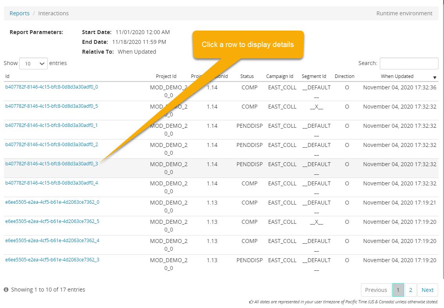Open interaction e6ee5505-...7362_3 link

pyautogui.click(x=52, y=260)
